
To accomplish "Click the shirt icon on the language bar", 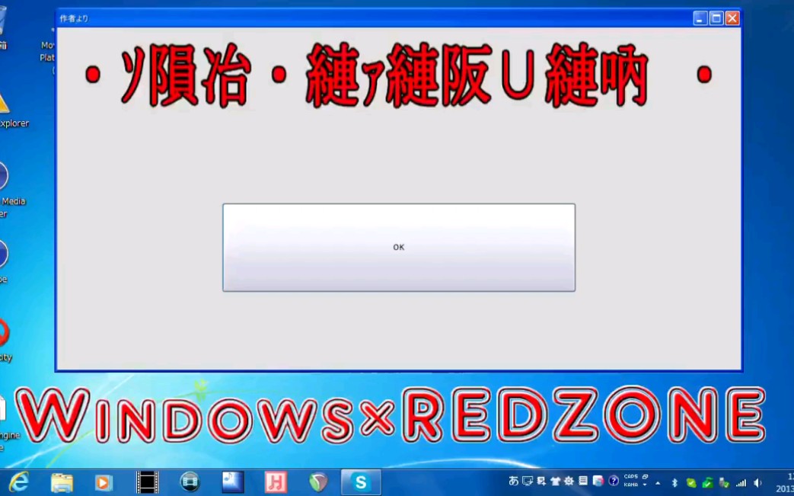I will (556, 482).
